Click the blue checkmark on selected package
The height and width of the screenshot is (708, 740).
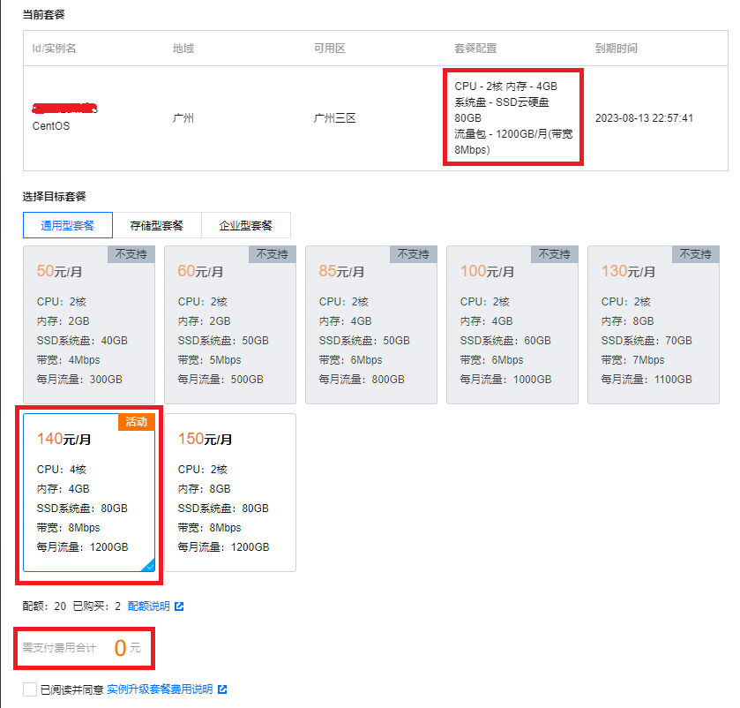149,566
